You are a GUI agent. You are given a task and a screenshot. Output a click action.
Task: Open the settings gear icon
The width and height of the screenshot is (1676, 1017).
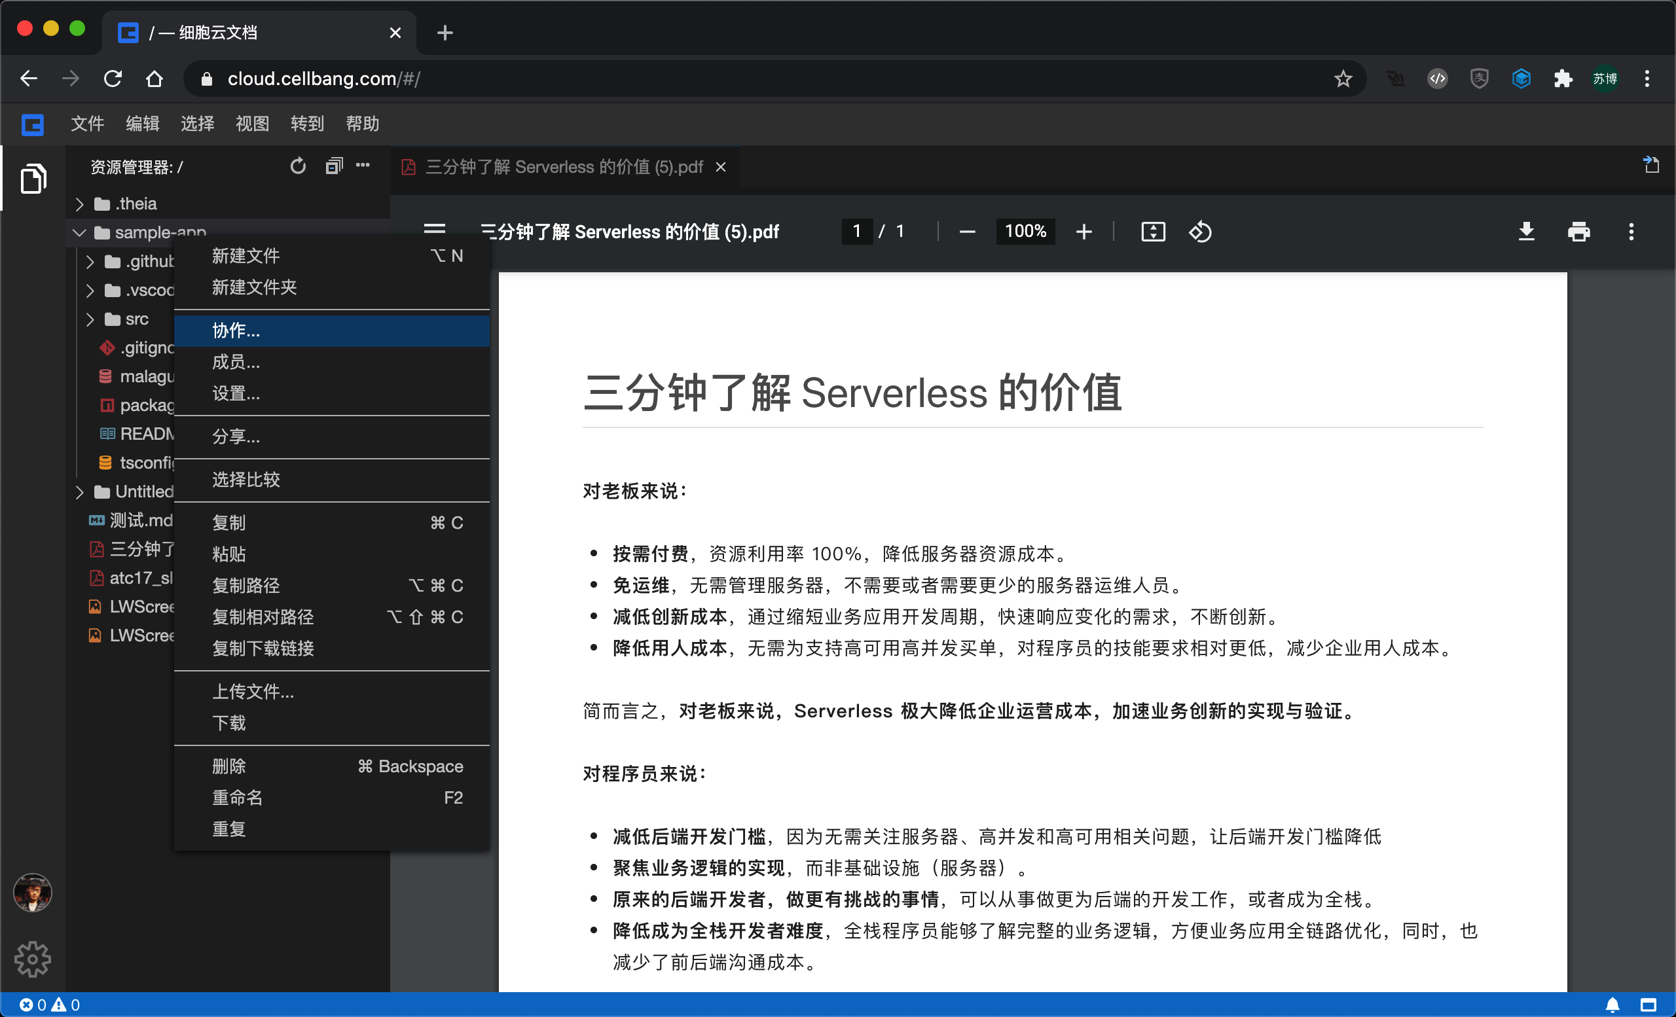pyautogui.click(x=32, y=959)
